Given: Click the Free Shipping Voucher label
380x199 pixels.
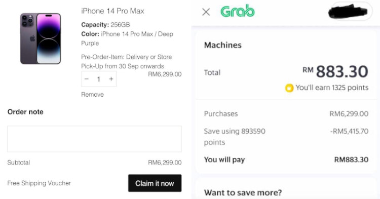Looking at the screenshot, I should click(39, 183).
